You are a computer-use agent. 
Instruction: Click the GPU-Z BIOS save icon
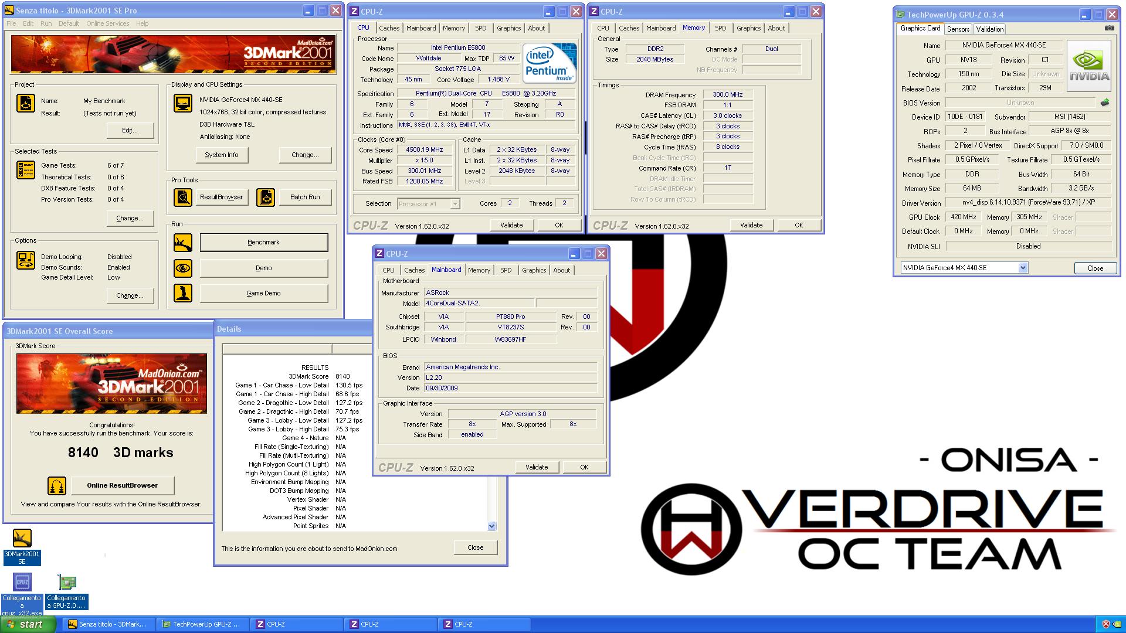click(x=1105, y=103)
